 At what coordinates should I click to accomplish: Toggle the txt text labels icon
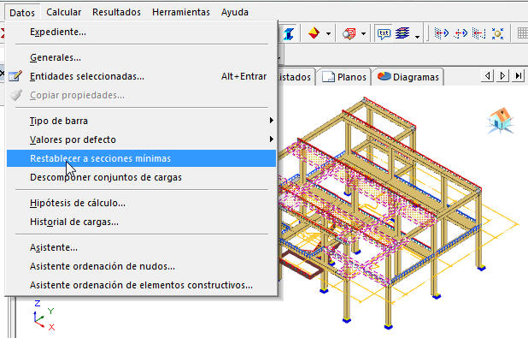click(x=384, y=33)
